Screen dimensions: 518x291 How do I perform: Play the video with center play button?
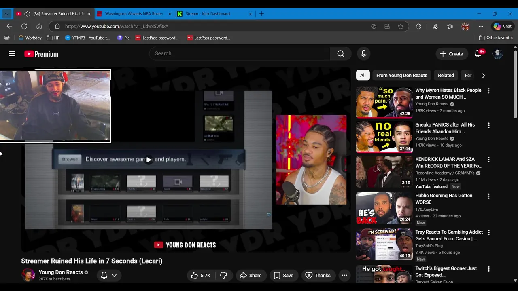149,160
